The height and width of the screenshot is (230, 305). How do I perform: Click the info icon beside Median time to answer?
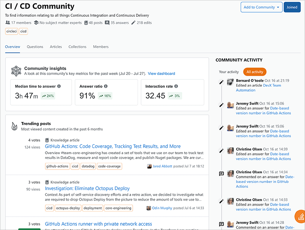tap(59, 86)
